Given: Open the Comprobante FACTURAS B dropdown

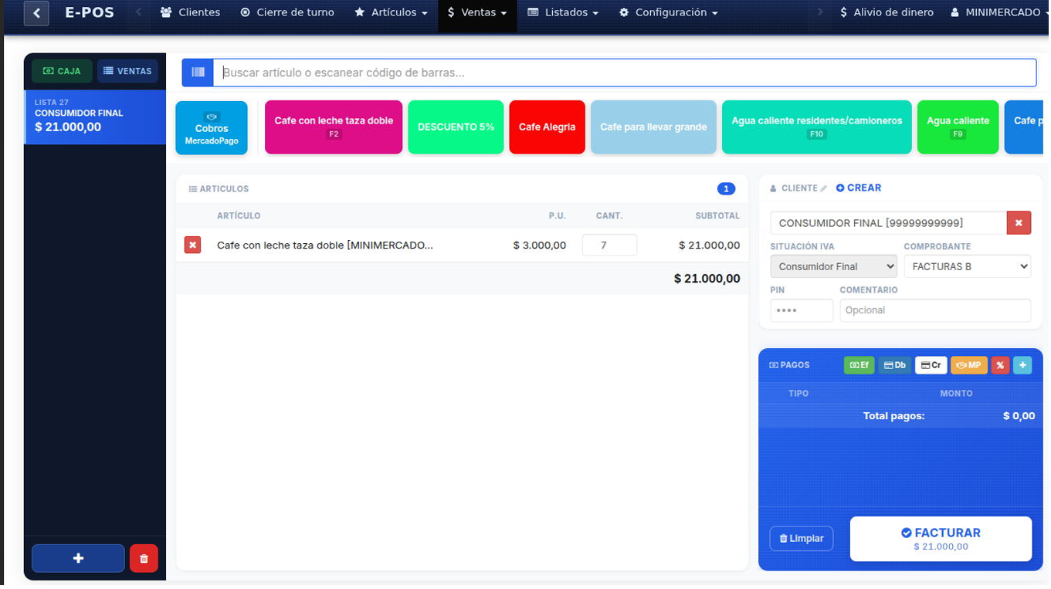Looking at the screenshot, I should [968, 266].
